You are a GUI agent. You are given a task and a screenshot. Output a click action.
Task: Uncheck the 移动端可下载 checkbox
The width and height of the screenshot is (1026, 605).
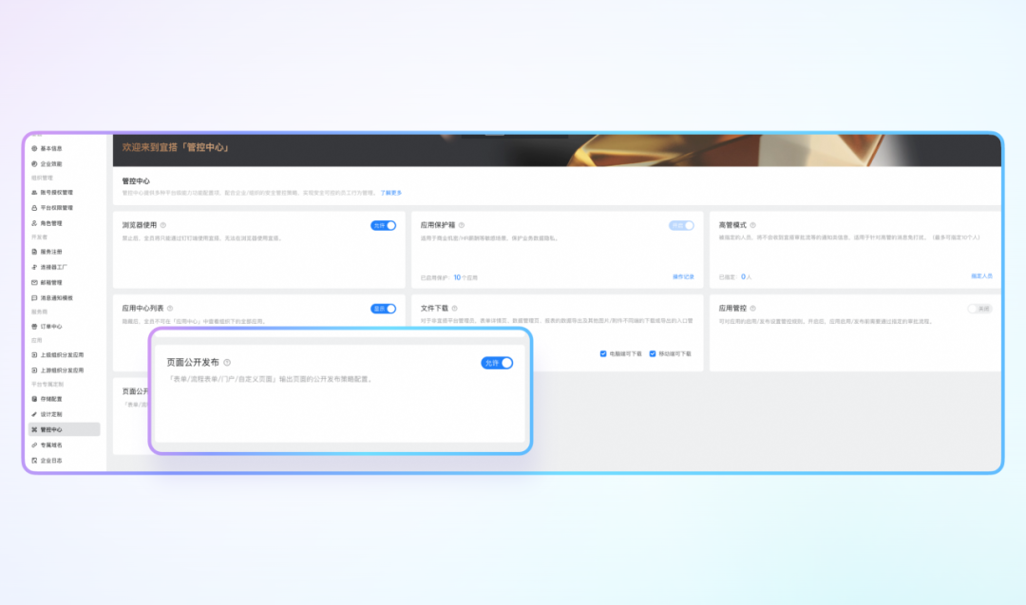(x=653, y=354)
